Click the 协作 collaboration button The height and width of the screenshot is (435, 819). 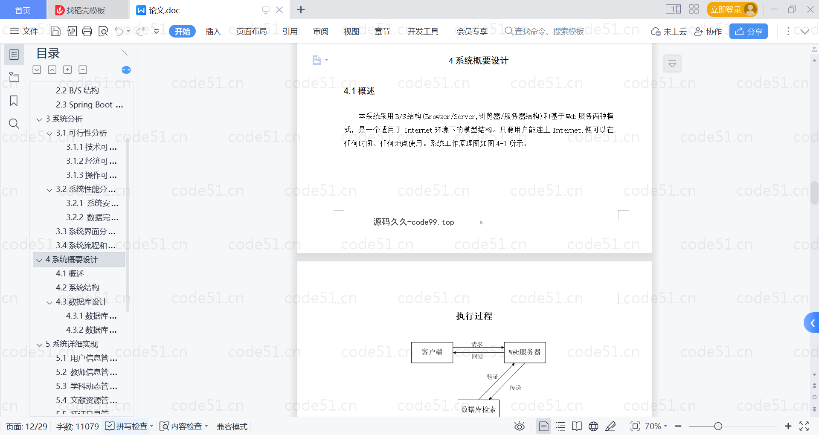708,31
